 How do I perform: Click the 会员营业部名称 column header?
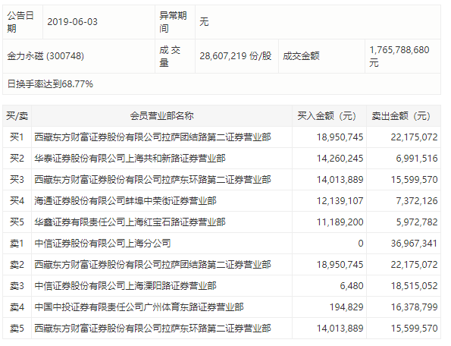tap(161, 116)
